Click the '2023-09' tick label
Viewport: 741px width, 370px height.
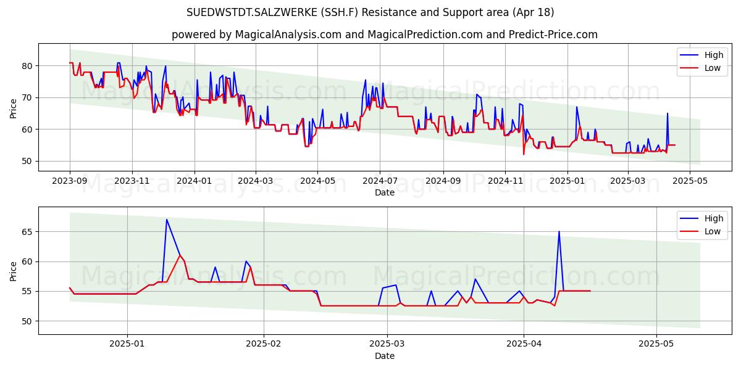[70, 181]
